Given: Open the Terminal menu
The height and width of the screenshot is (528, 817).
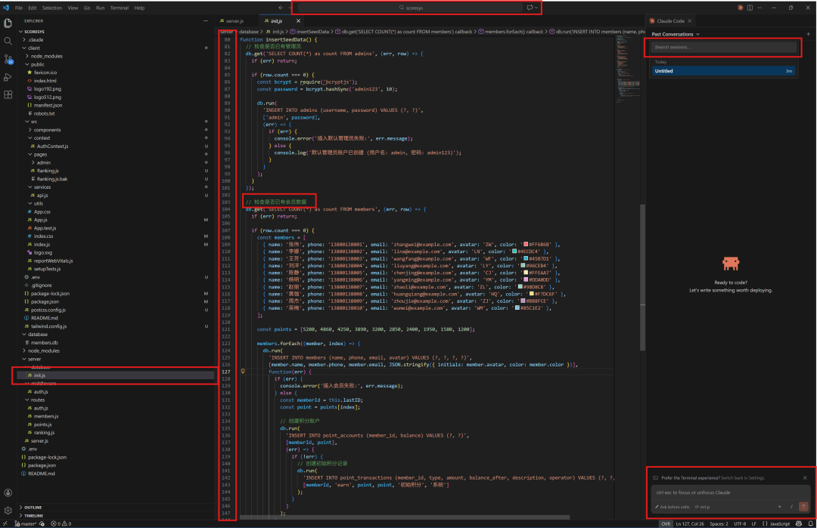Looking at the screenshot, I should click(x=119, y=8).
